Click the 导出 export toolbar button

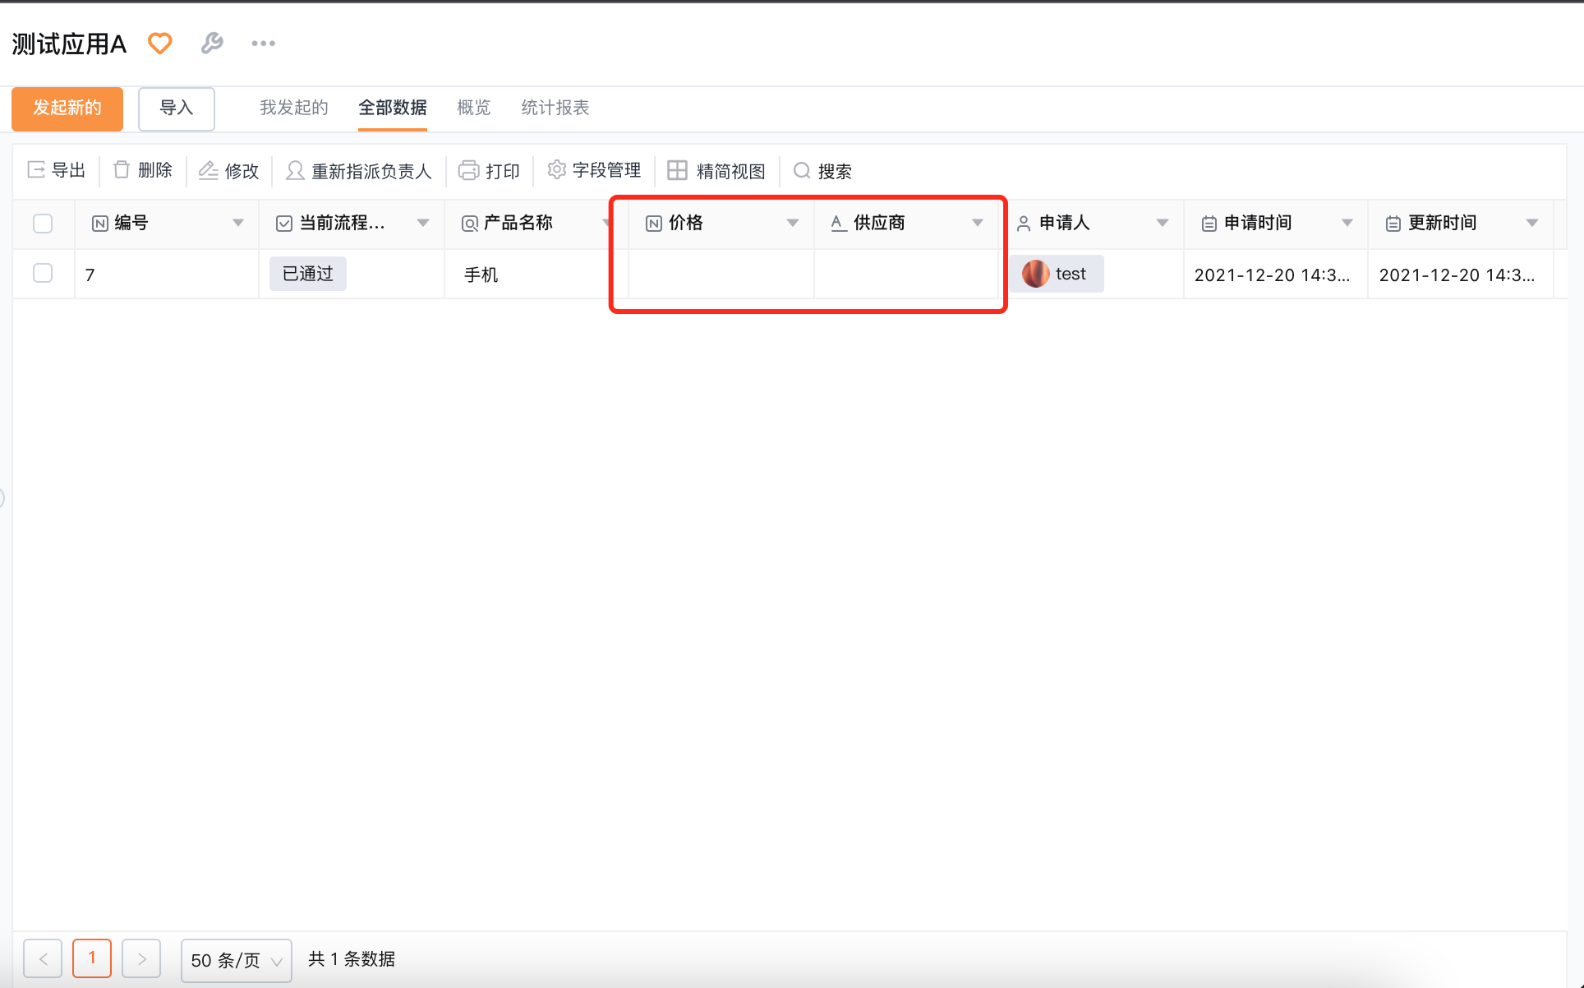57,170
